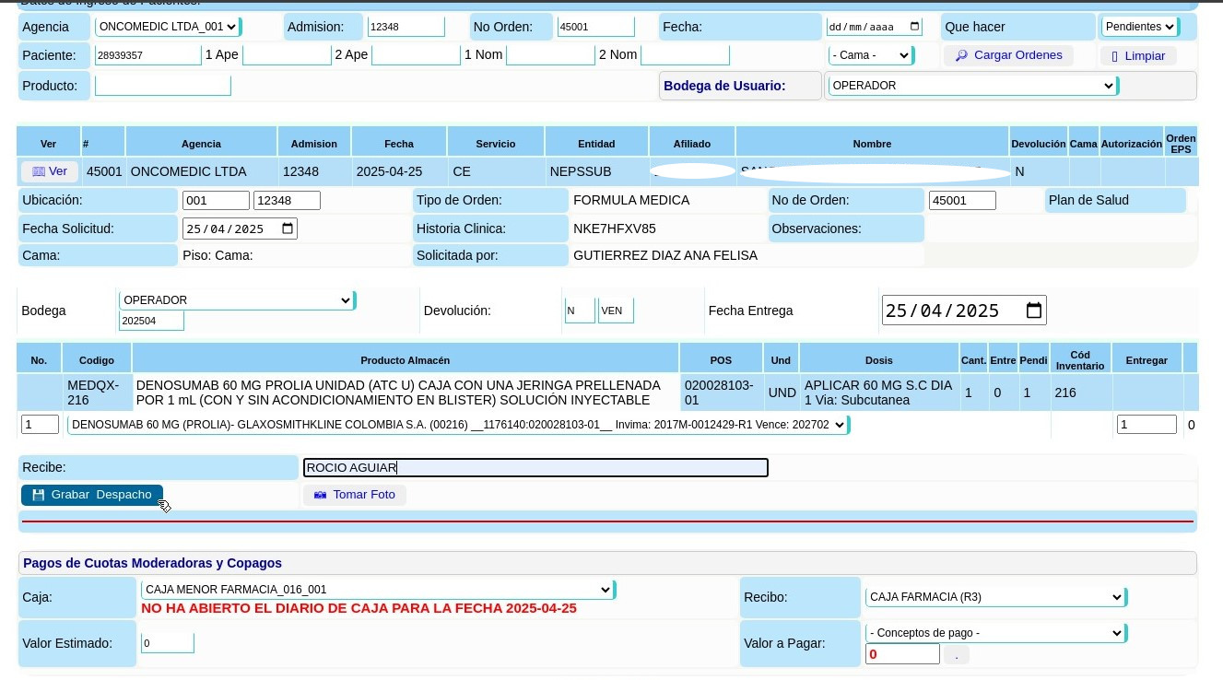Click the Recibe name input field
The height and width of the screenshot is (680, 1223).
535,468
